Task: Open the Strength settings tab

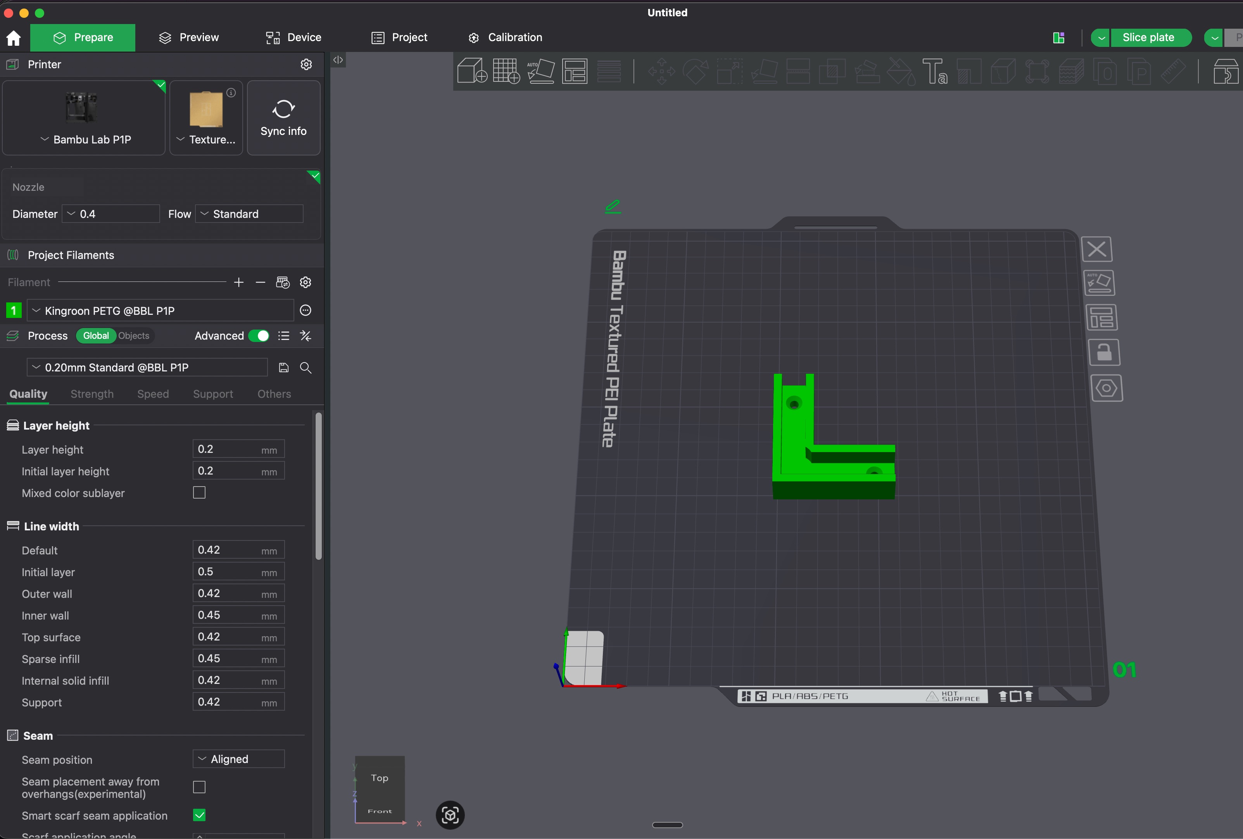Action: [92, 394]
